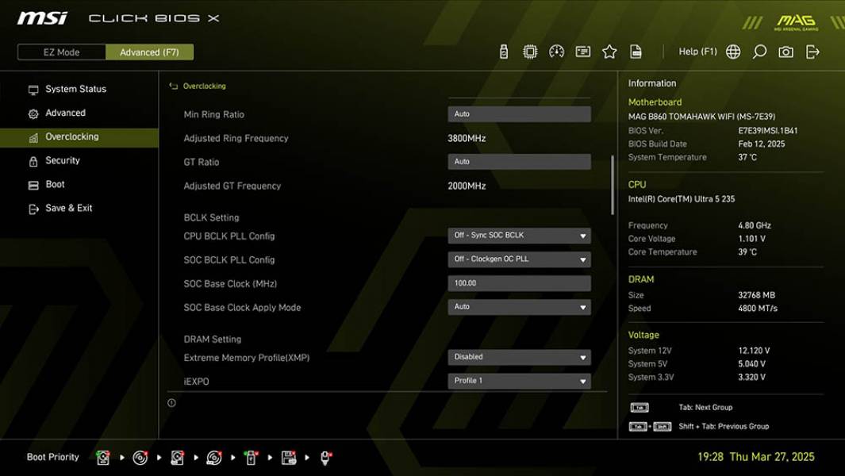Click System Temperature 37 °C value
The width and height of the screenshot is (845, 476).
(x=747, y=157)
